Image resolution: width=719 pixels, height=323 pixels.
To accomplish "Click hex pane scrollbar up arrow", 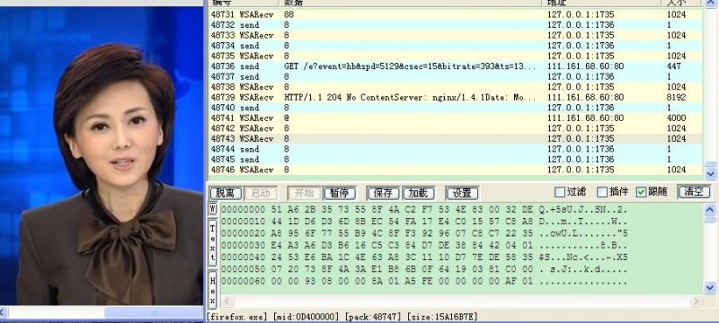I will [710, 210].
